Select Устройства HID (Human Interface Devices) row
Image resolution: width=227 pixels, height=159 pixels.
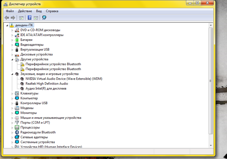(x=51, y=146)
